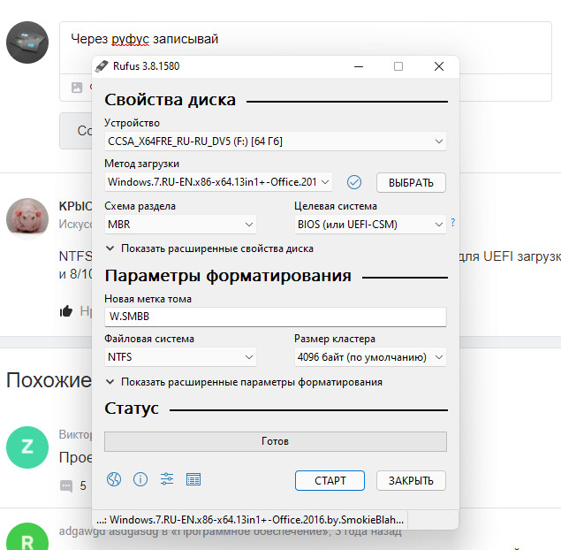The width and height of the screenshot is (561, 550).
Task: Open Rufus language selection globe icon
Action: (114, 479)
